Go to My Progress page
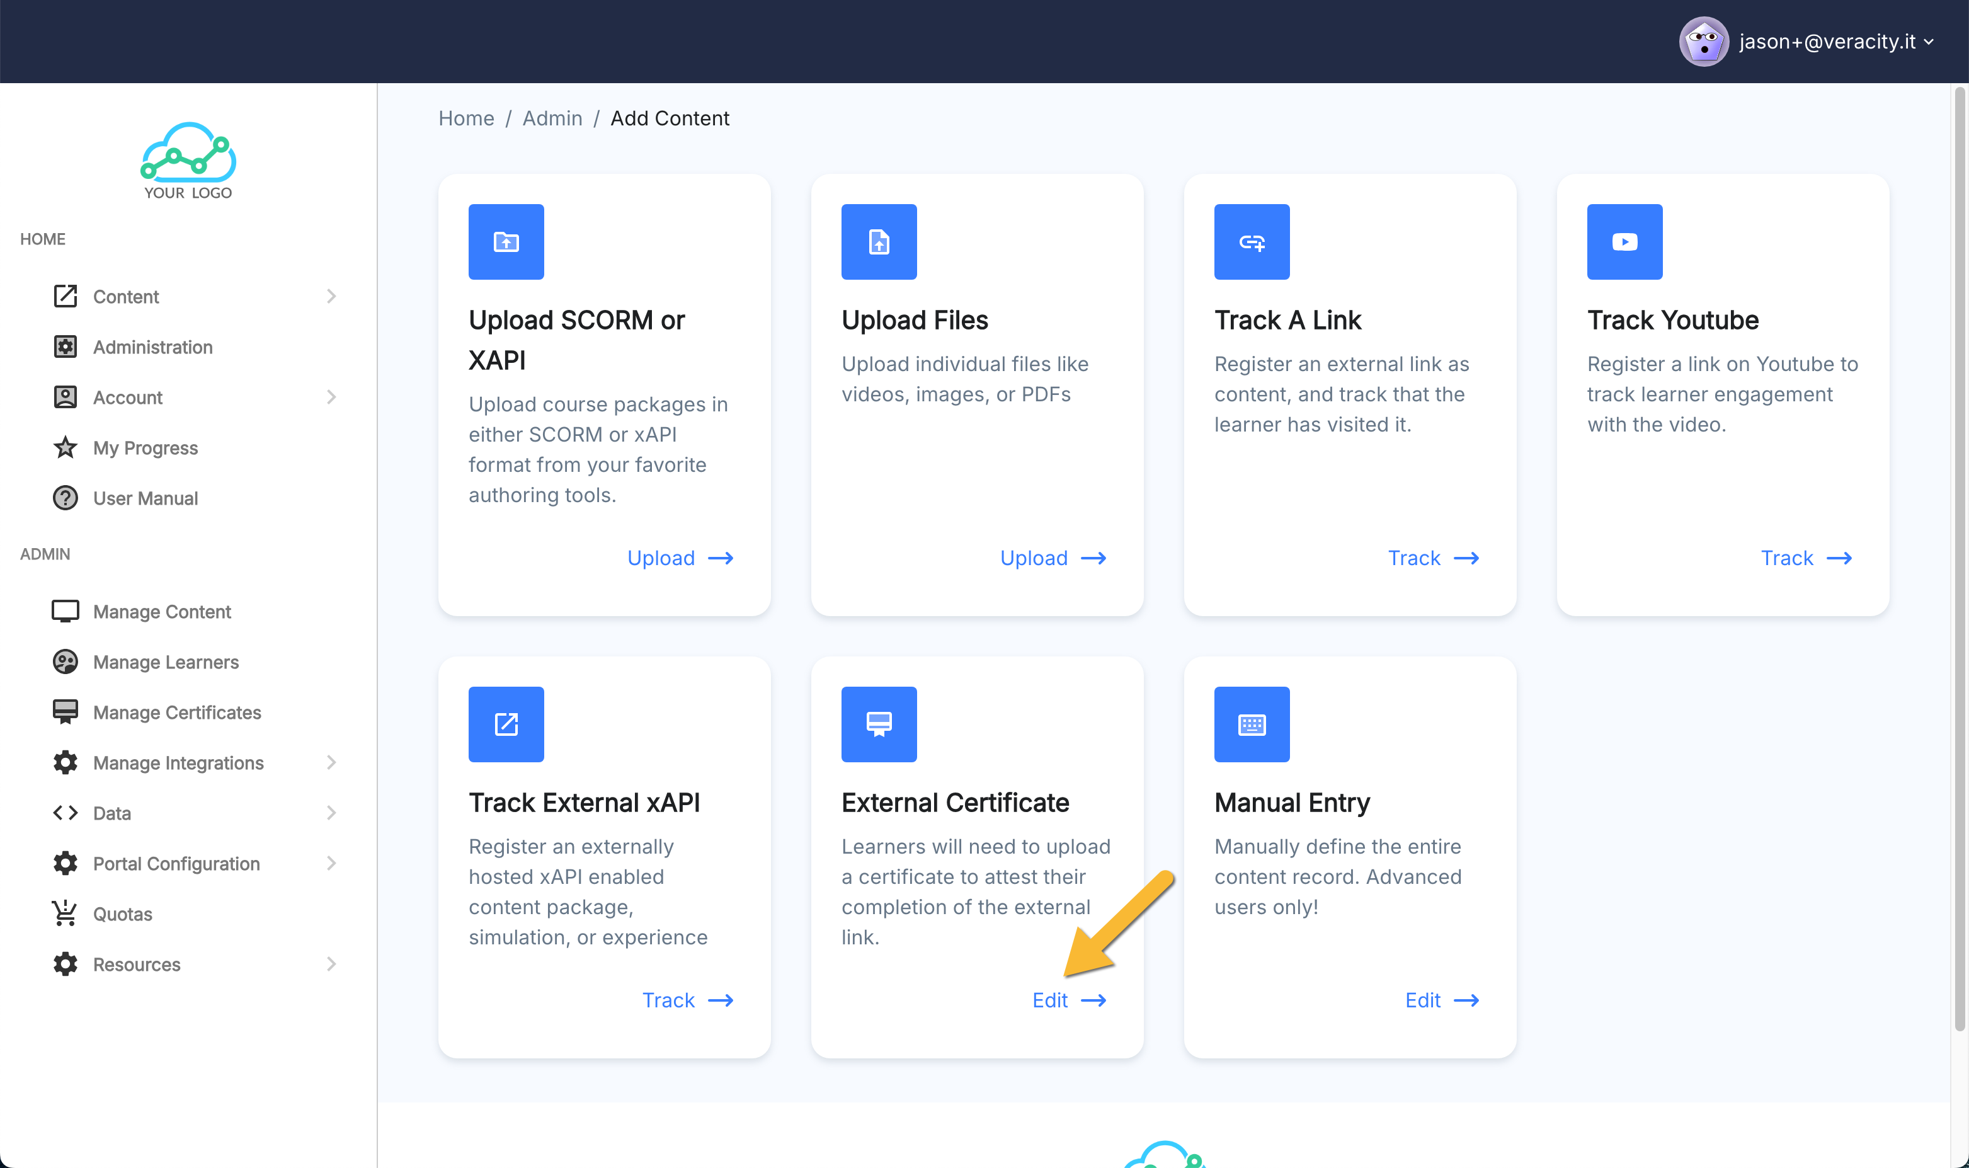Image resolution: width=1969 pixels, height=1168 pixels. 145,448
